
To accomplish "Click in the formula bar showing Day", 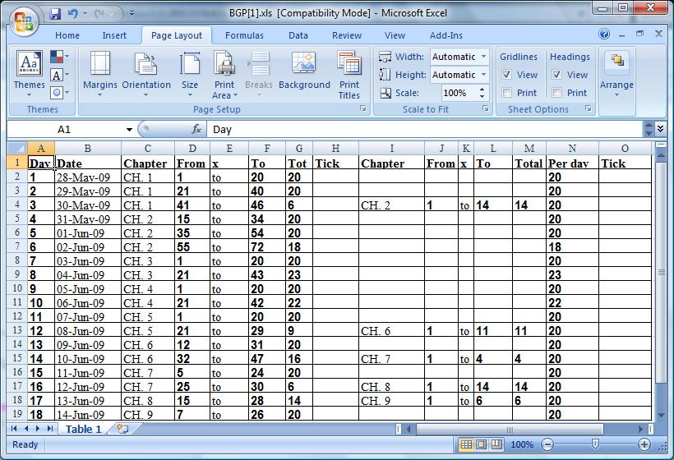I will point(426,129).
